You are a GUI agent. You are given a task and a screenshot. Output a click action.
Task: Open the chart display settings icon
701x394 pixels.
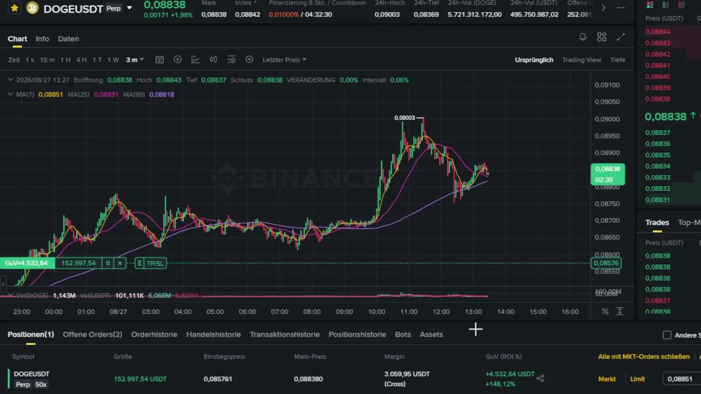[231, 60]
